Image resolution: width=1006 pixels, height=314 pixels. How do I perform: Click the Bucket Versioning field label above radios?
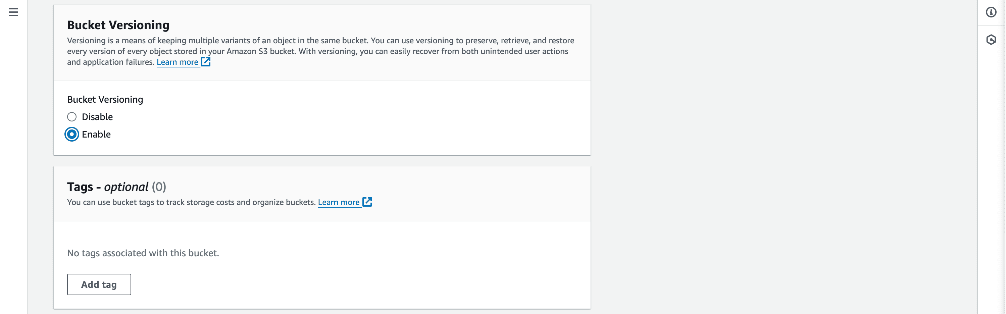click(105, 100)
